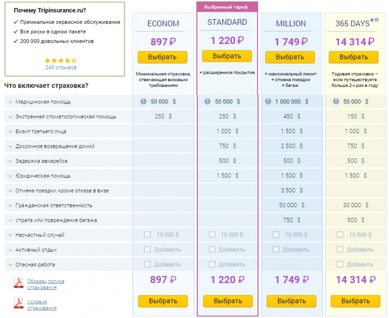Toggle Опасная работа checkbox in 365 DAYS column

(x=340, y=264)
